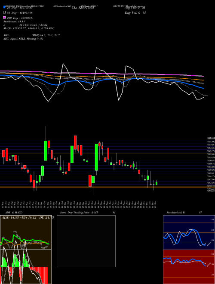Click the last green candle on the chart
Viewport: 215px width, 284px height.
click(157, 183)
